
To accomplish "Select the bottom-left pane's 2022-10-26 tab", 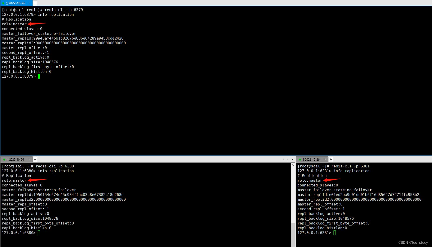I will [16, 159].
